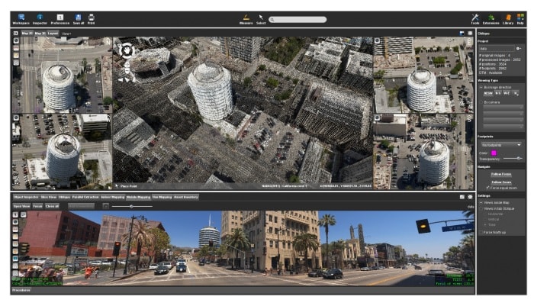The image size is (534, 306).
Task: Open the Inspector tool
Action: [40, 19]
